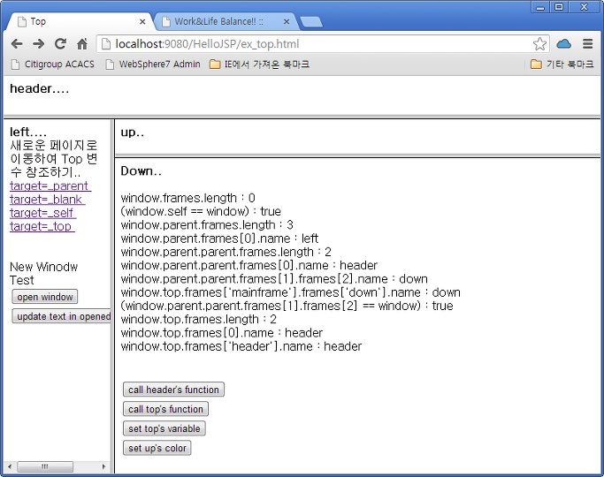Click the update text in opened button
This screenshot has height=477, width=604.
click(x=62, y=316)
